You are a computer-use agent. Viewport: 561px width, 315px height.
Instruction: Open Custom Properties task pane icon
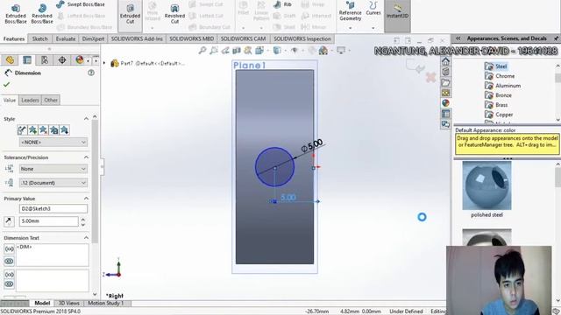click(x=445, y=114)
